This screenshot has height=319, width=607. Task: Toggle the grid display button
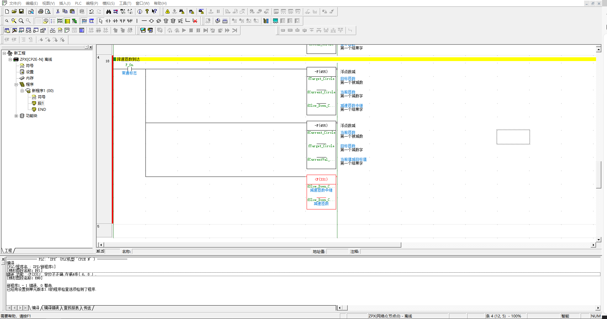38,21
